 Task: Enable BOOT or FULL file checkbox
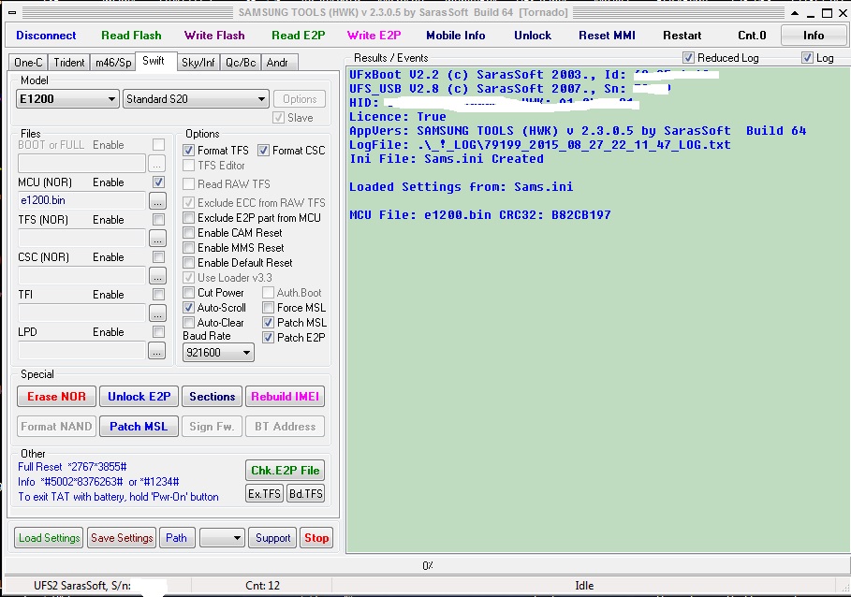point(158,145)
